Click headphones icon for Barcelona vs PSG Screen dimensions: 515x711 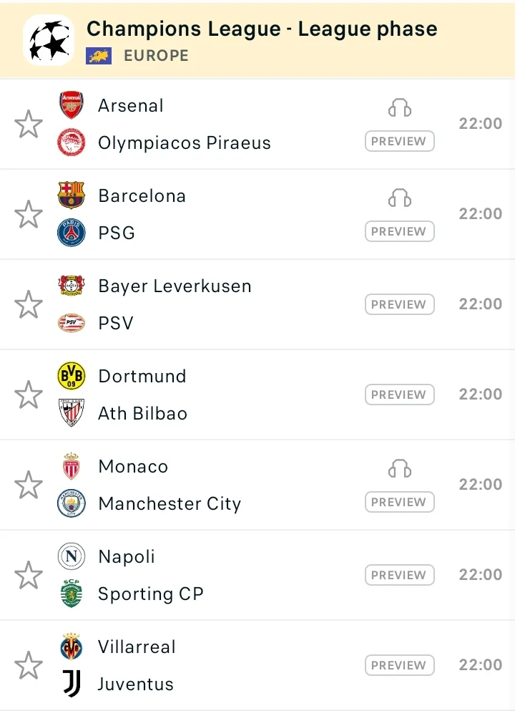(x=400, y=198)
